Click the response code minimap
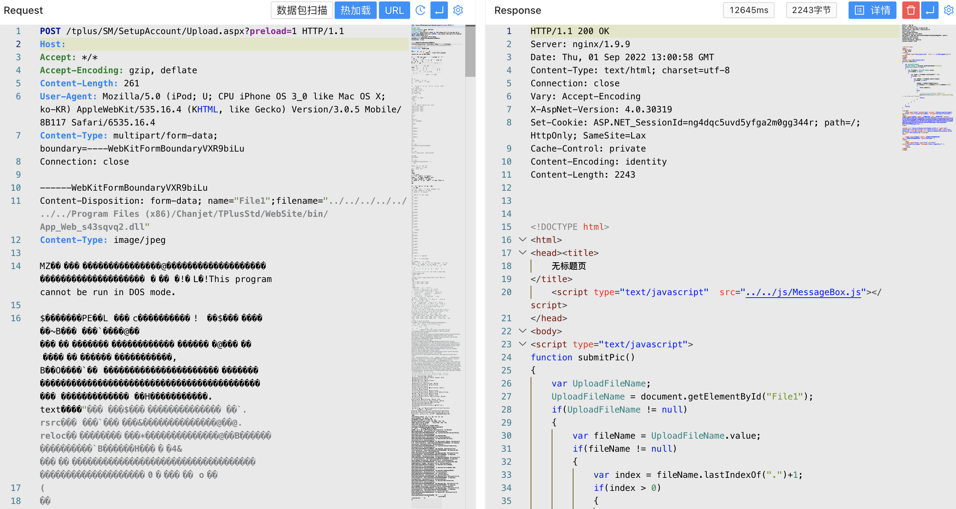Image resolution: width=956 pixels, height=509 pixels. click(927, 89)
